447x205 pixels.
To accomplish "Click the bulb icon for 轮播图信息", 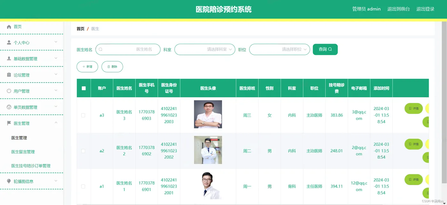I will point(9,181).
